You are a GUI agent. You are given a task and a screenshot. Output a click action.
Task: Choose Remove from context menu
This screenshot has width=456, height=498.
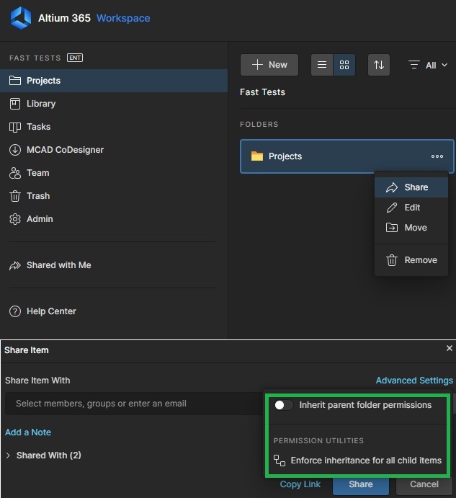point(411,260)
